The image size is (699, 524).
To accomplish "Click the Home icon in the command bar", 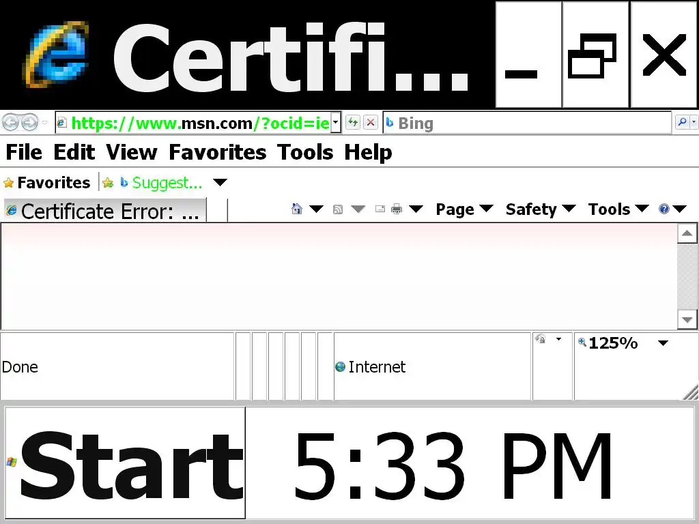I will 297,209.
